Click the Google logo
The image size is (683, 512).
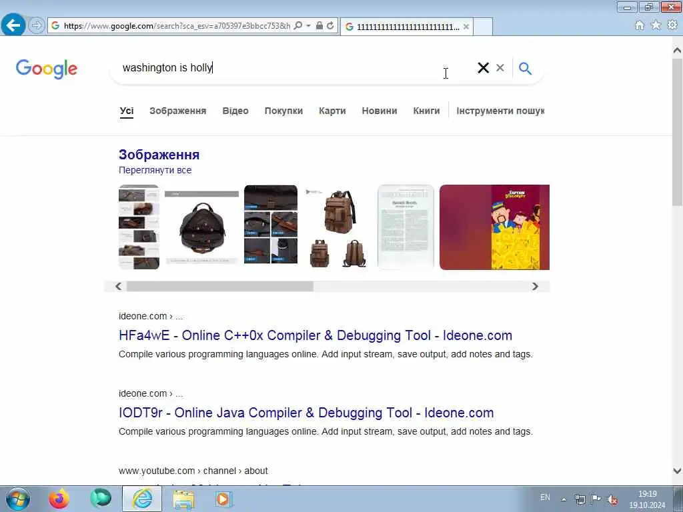47,69
